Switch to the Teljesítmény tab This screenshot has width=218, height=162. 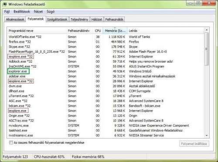click(x=79, y=20)
